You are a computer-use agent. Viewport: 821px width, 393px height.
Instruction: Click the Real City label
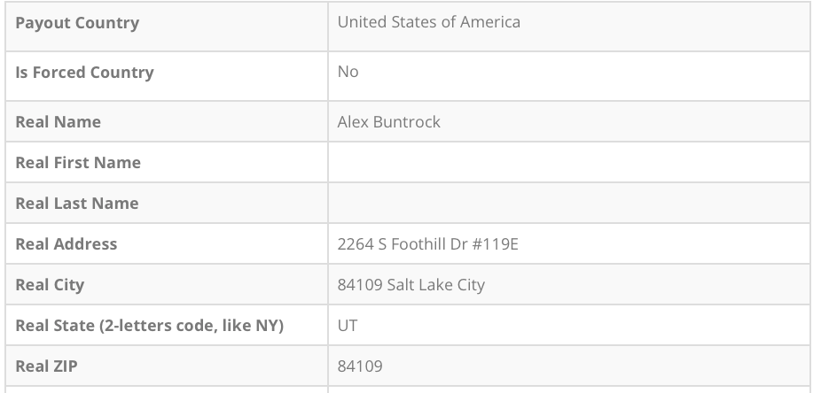(x=50, y=285)
